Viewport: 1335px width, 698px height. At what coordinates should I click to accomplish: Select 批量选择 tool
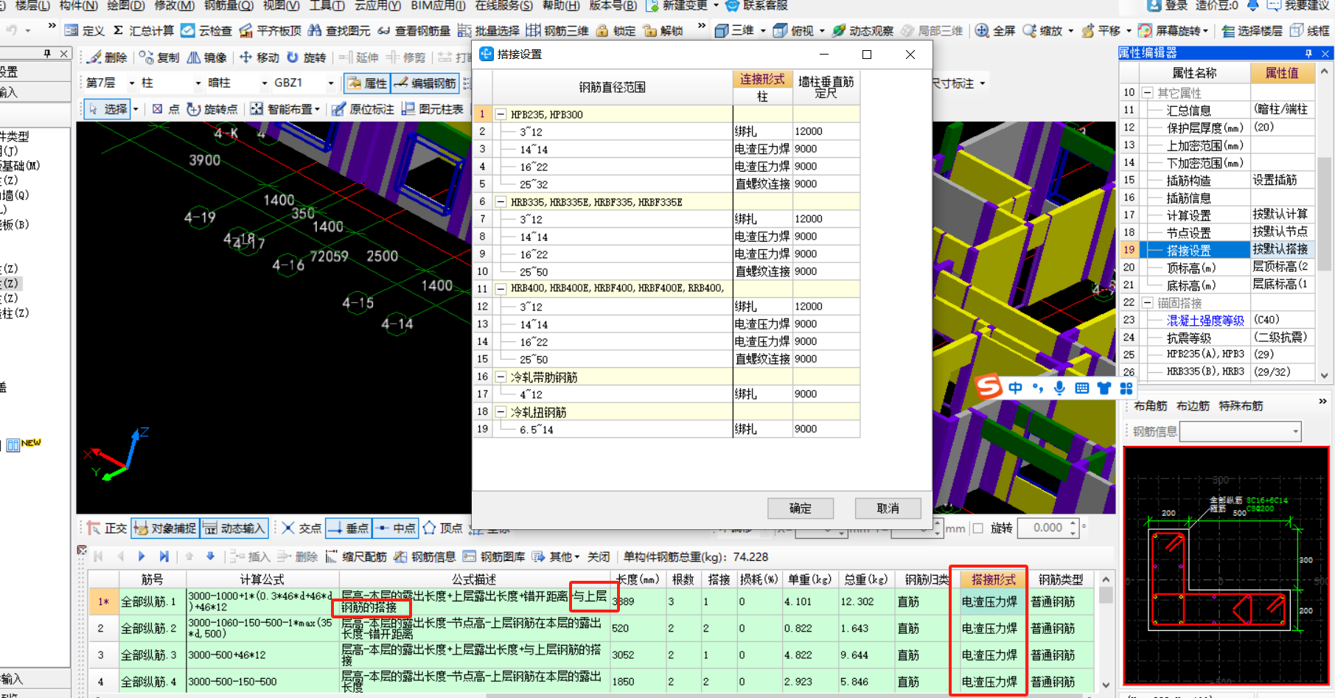coord(488,30)
